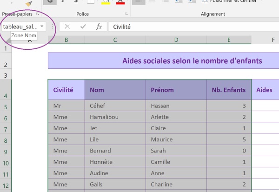Screen dimensions: 279x192
Task: Select cell containing Hassan
Action: pyautogui.click(x=176, y=106)
